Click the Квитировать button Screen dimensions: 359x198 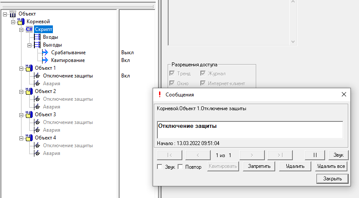pos(223,167)
